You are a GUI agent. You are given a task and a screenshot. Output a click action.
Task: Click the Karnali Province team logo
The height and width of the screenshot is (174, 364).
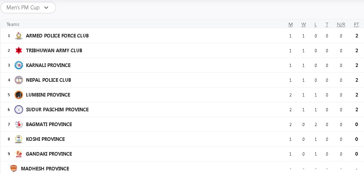[x=19, y=65]
